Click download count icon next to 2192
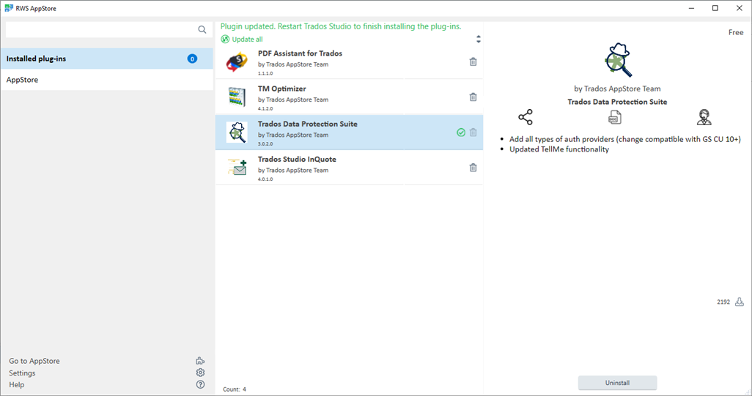The width and height of the screenshot is (752, 396). click(x=740, y=302)
